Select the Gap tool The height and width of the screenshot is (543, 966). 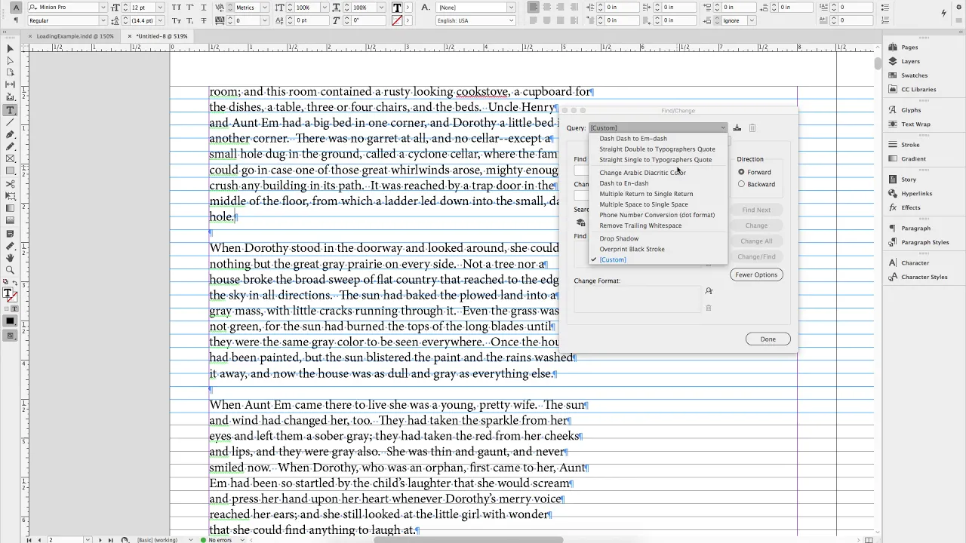[10, 84]
